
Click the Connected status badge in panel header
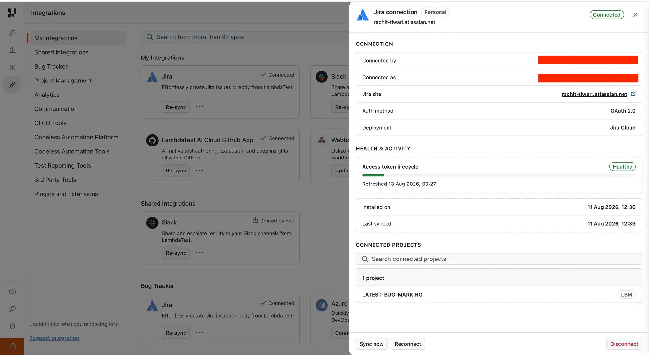[x=606, y=15]
